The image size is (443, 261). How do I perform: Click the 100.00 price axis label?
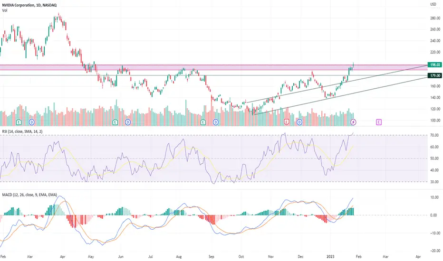435,121
